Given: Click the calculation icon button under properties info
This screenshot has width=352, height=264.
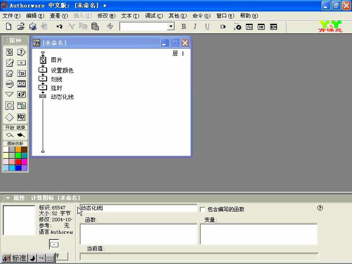Looking at the screenshot, I should coord(54,244).
